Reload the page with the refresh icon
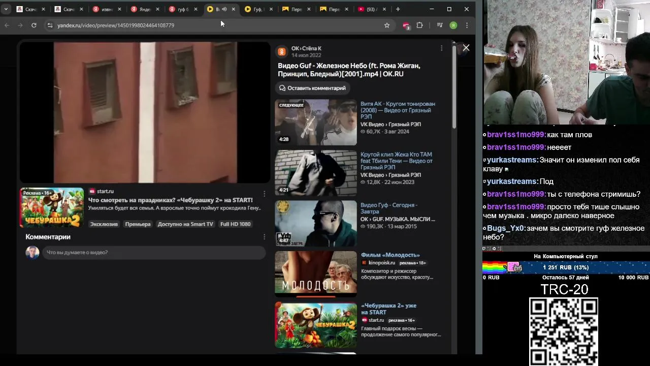 tap(34, 25)
